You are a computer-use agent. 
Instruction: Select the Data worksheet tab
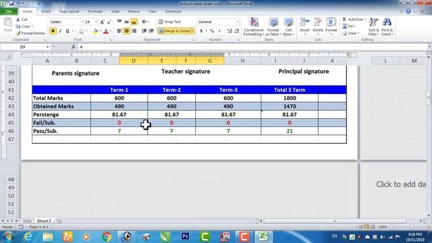pos(27,221)
